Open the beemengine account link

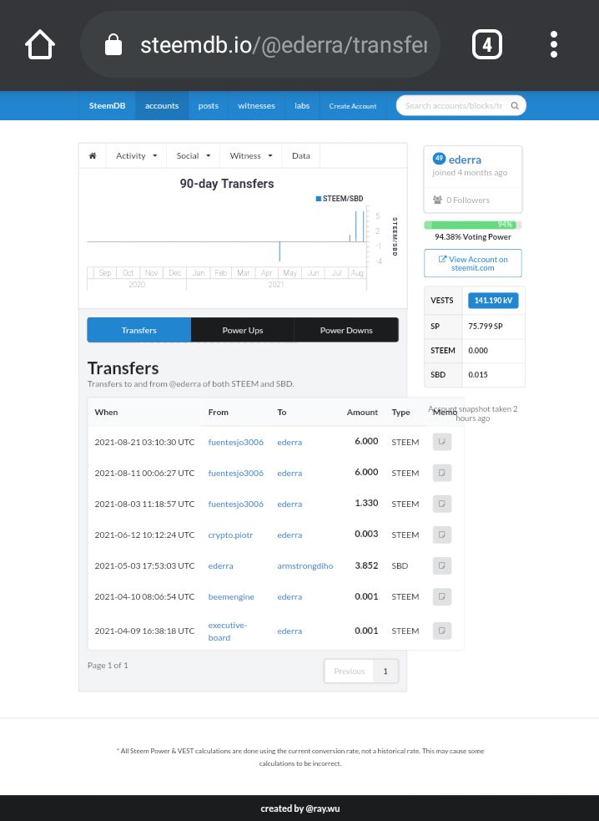point(231,596)
